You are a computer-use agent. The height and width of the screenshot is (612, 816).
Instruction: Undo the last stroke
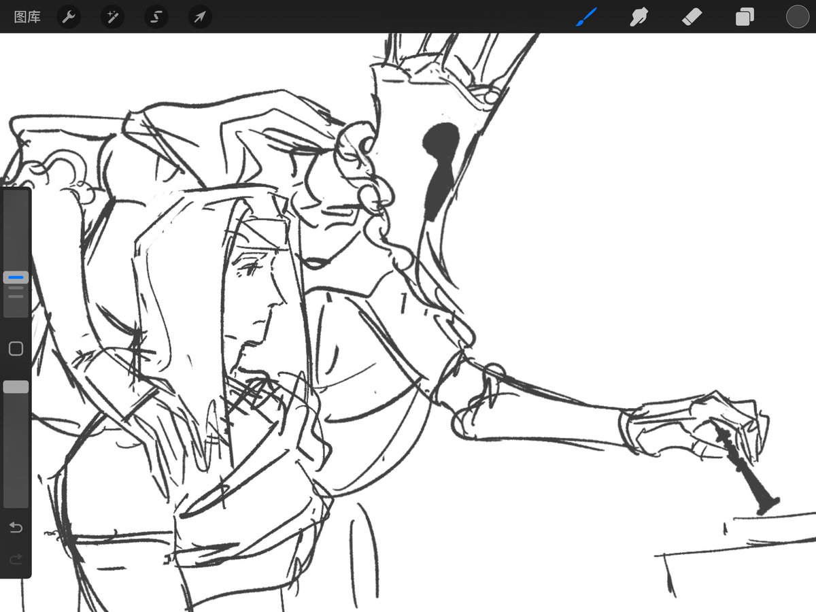click(16, 527)
